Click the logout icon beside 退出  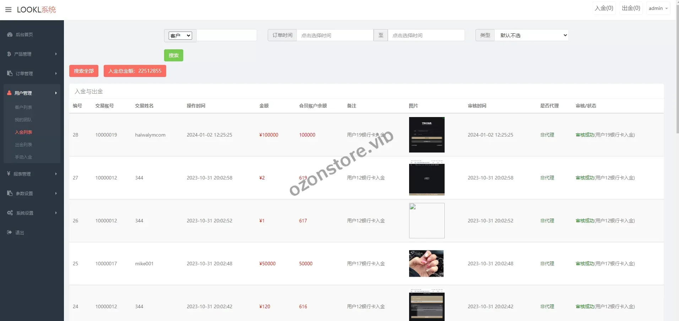(9, 232)
